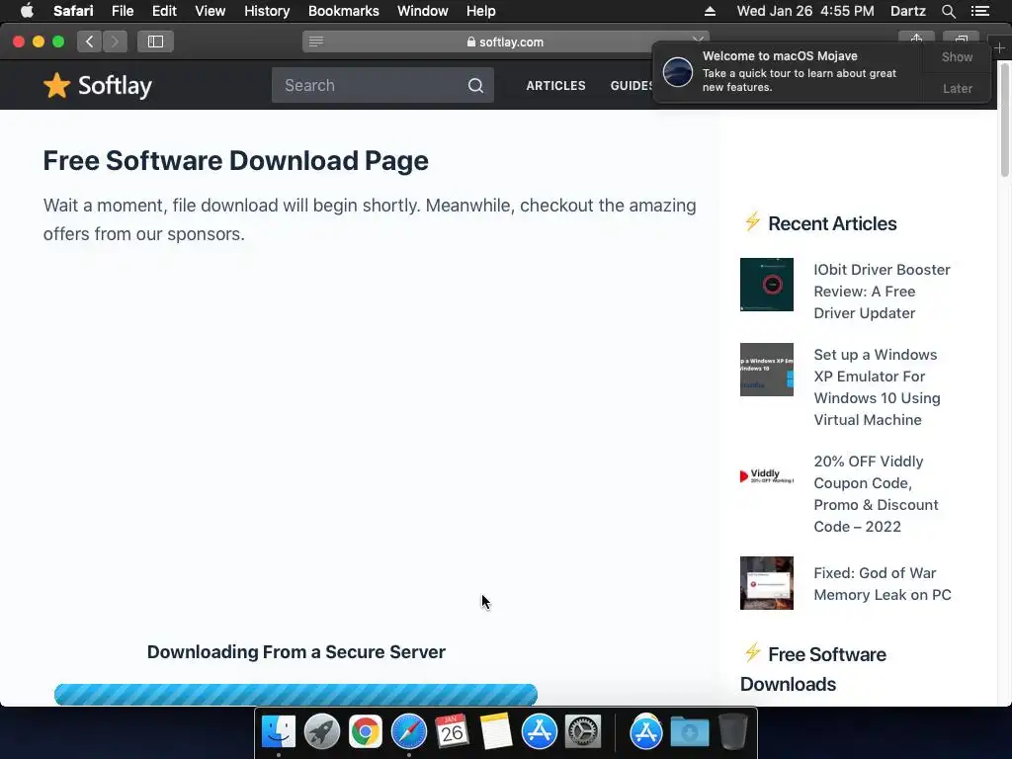The height and width of the screenshot is (759, 1012).
Task: Open the App Store icon right of the Dock divider
Action: [x=646, y=732]
